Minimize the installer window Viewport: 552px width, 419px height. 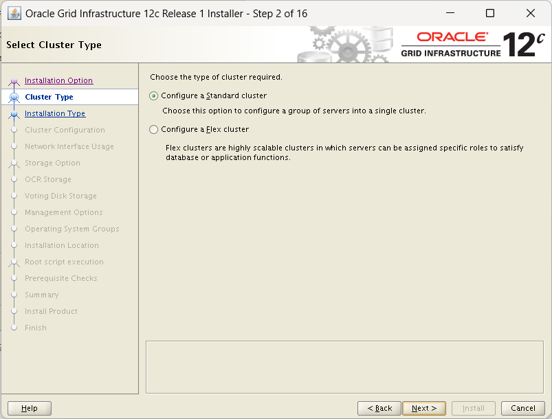450,13
